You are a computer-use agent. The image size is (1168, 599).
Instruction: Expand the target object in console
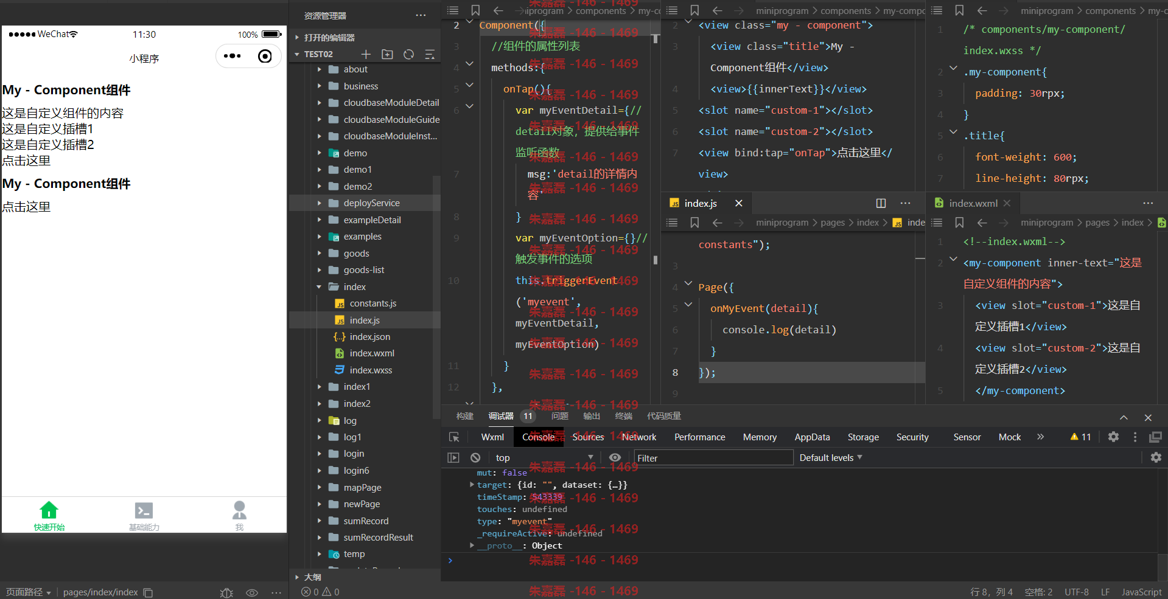472,485
